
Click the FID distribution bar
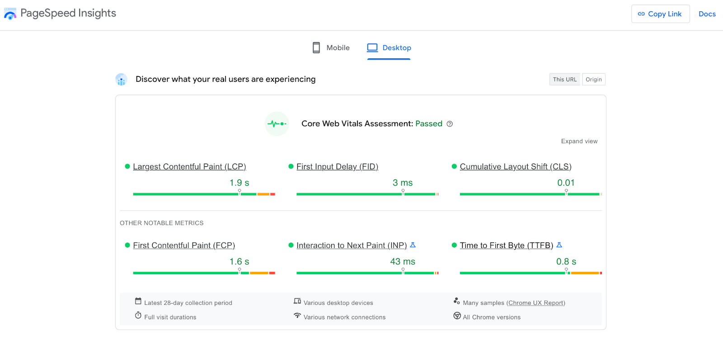[367, 194]
